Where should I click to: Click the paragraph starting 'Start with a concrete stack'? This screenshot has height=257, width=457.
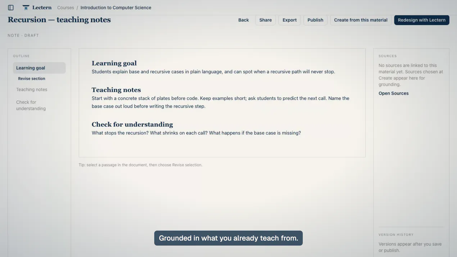(x=221, y=102)
